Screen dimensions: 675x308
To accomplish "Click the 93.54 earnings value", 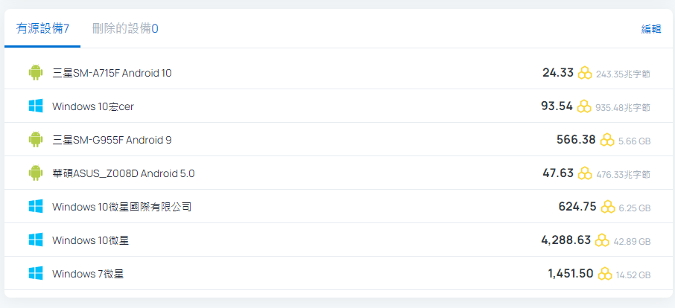I will tap(557, 106).
